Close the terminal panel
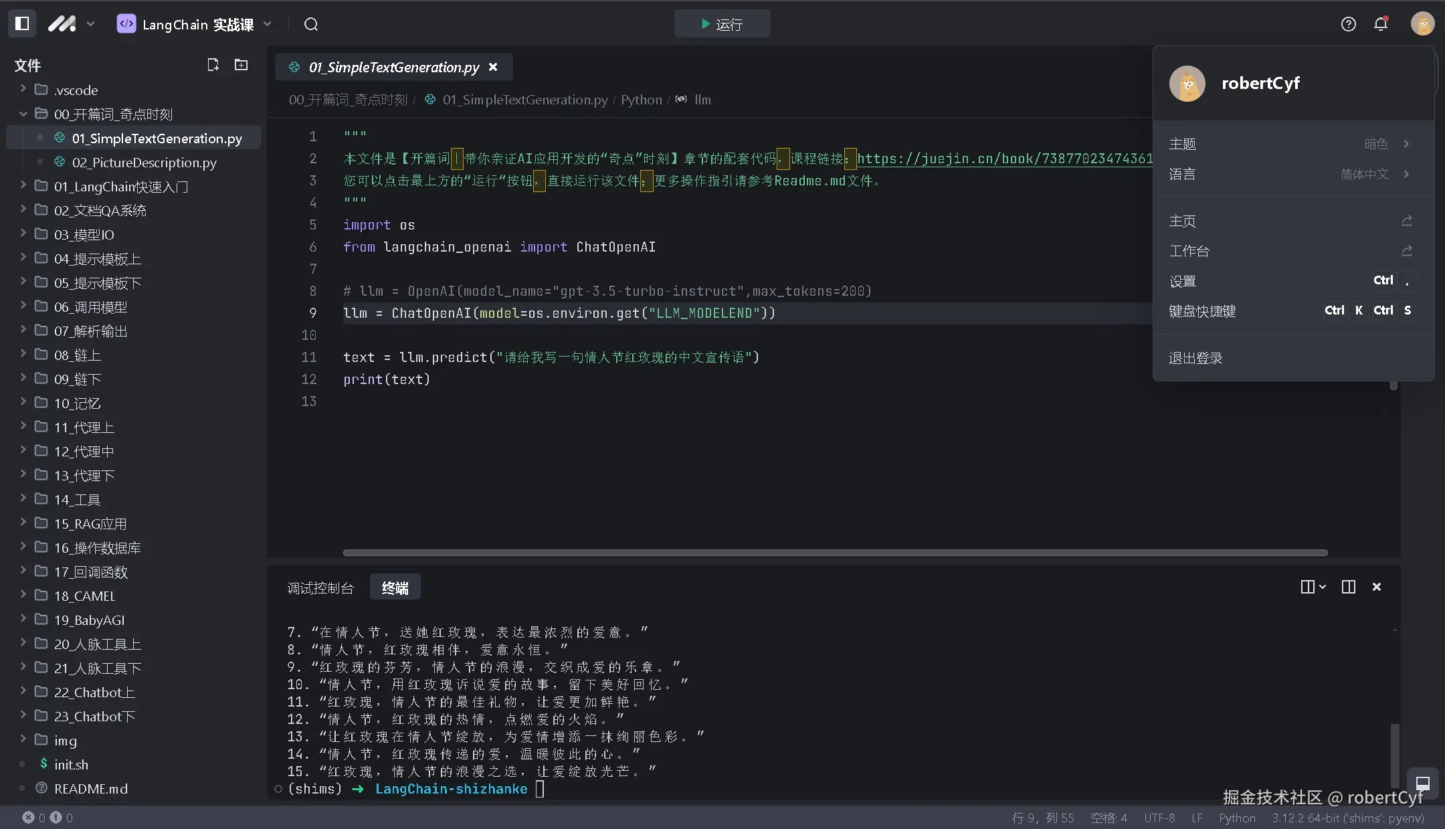Viewport: 1445px width, 829px height. click(1377, 587)
